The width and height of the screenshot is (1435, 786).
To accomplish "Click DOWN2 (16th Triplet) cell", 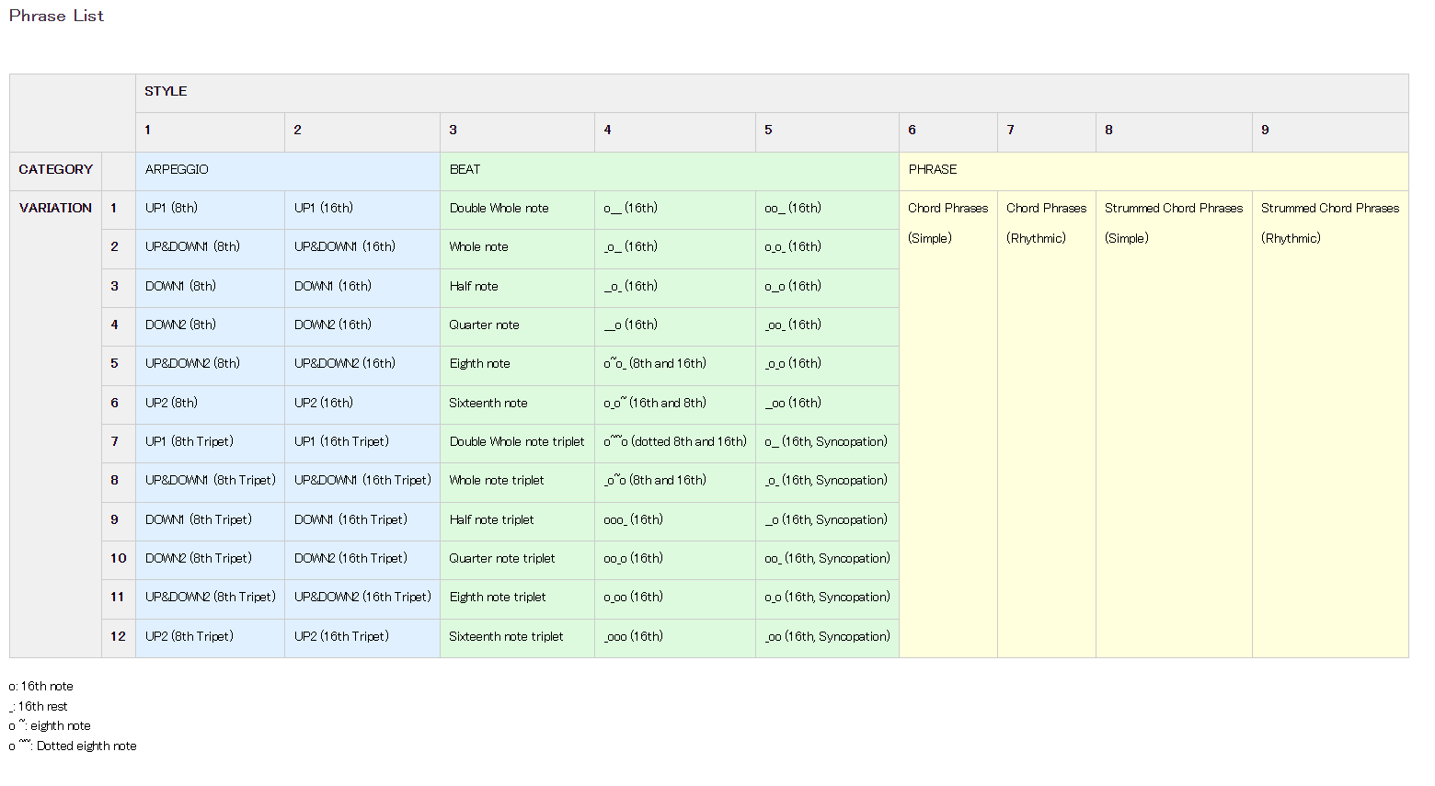I will (x=362, y=560).
